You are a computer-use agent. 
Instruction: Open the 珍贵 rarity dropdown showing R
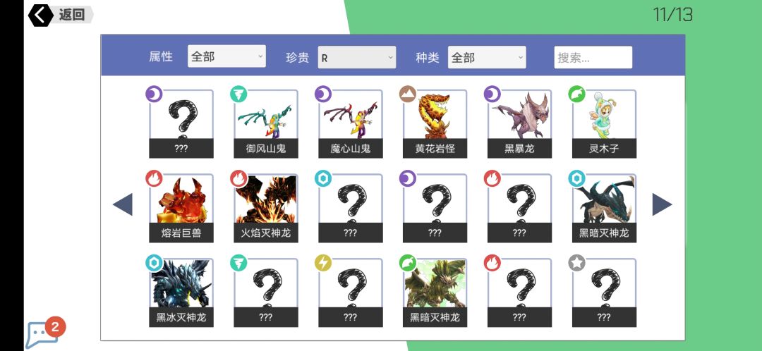pos(357,57)
